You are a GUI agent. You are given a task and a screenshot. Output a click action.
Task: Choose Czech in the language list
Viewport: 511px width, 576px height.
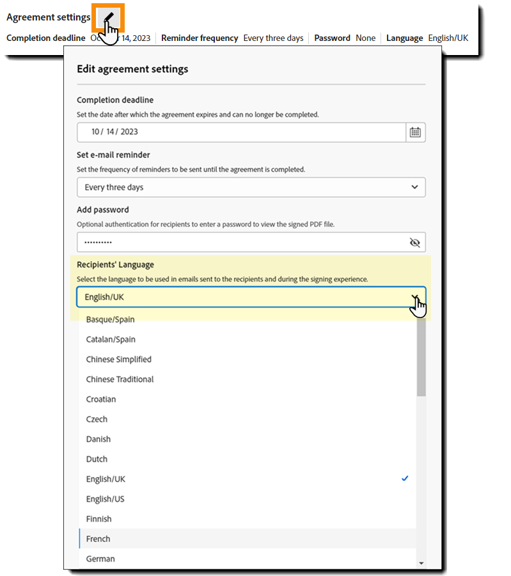[97, 419]
